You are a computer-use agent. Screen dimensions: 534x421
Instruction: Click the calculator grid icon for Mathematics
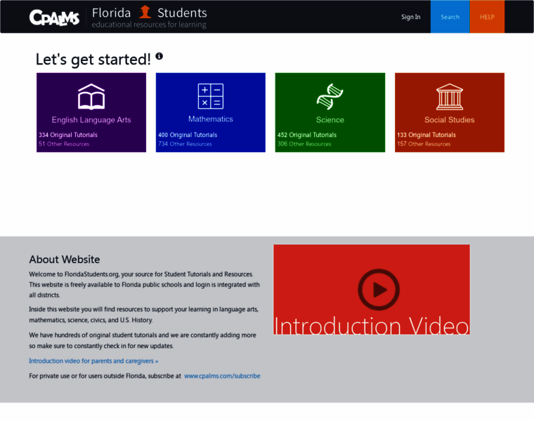coord(211,96)
